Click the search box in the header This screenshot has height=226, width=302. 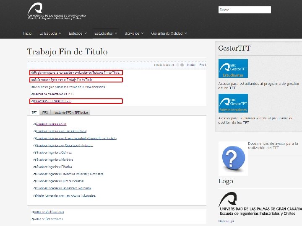click(245, 10)
